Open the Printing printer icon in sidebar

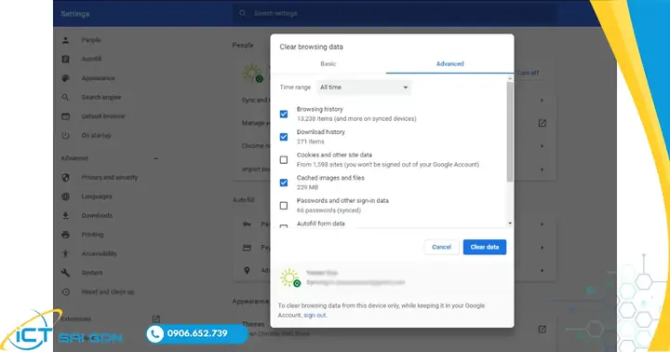65,235
